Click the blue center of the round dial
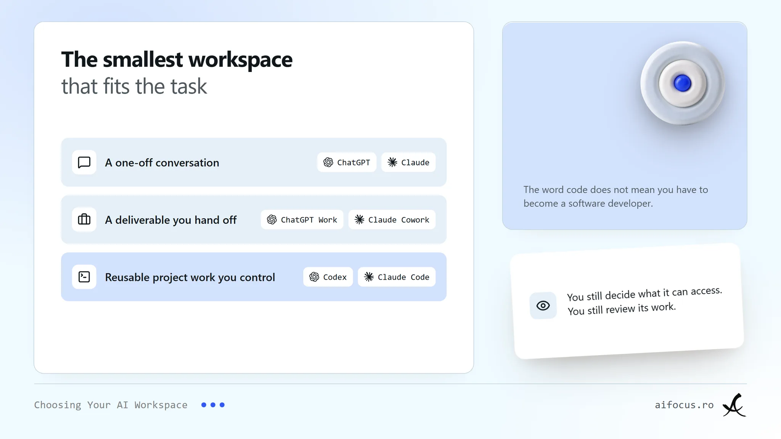 (683, 83)
